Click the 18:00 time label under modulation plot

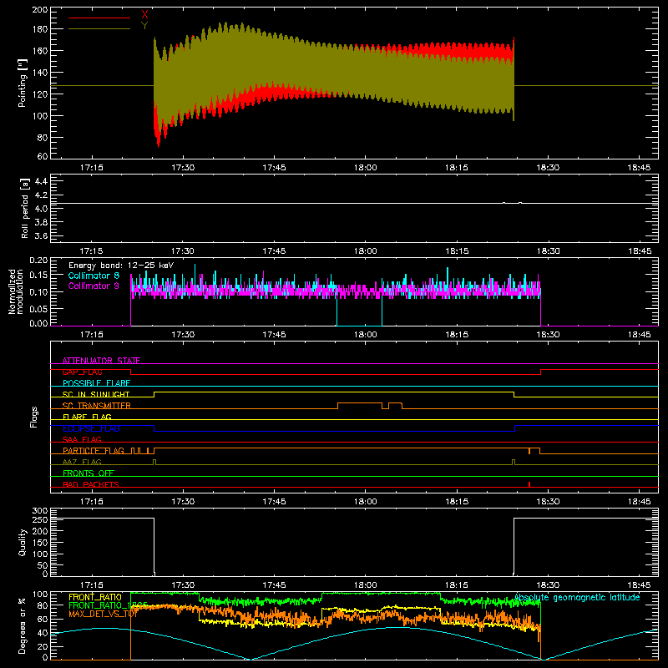pos(366,335)
